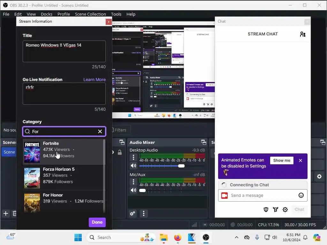This screenshot has width=327, height=245.
Task: Open Audio Mixer bottom three-dot menu
Action: (x=144, y=213)
